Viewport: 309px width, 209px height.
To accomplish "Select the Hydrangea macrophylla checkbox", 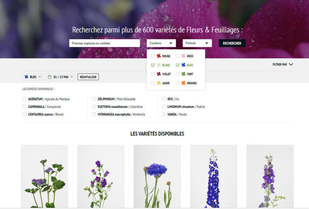I will coord(94,115).
